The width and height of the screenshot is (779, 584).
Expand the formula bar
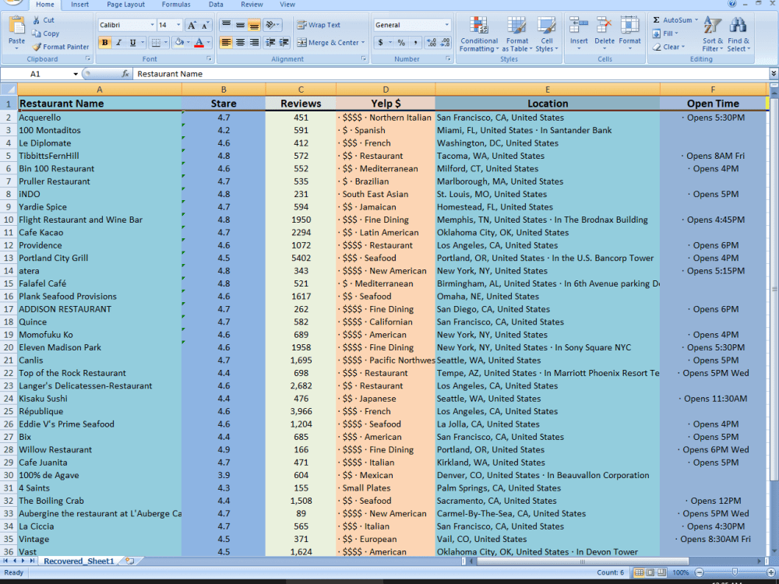(x=774, y=73)
